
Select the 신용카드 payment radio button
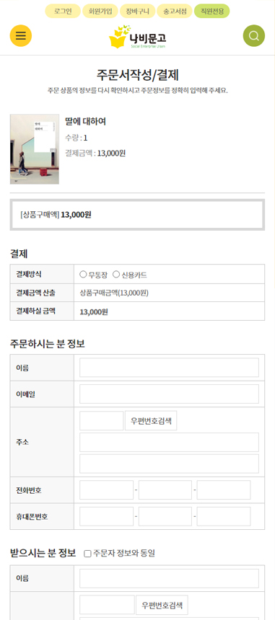click(x=116, y=275)
